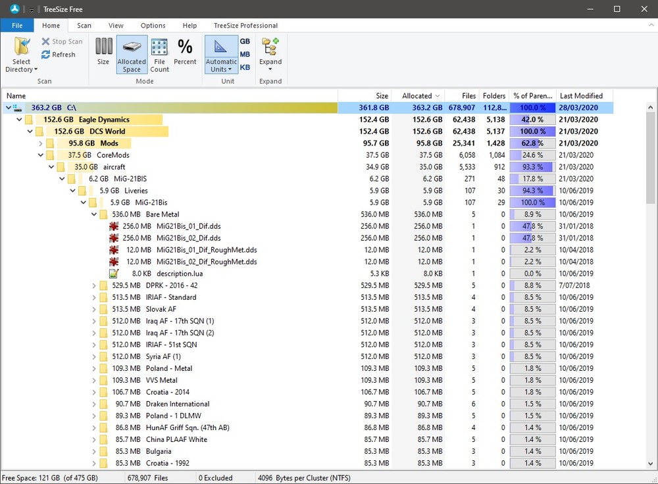The height and width of the screenshot is (484, 658).
Task: Expand the Mods folder node
Action: tap(41, 143)
